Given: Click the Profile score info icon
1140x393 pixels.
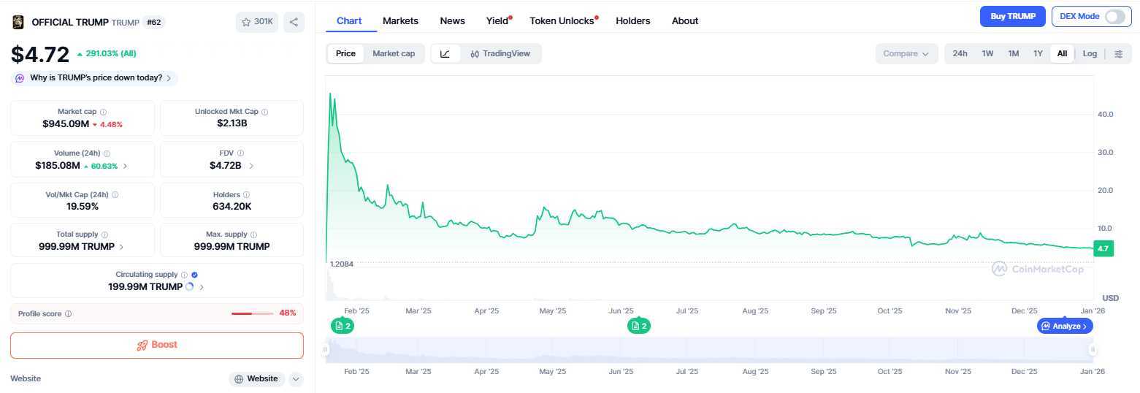Looking at the screenshot, I should pos(68,313).
